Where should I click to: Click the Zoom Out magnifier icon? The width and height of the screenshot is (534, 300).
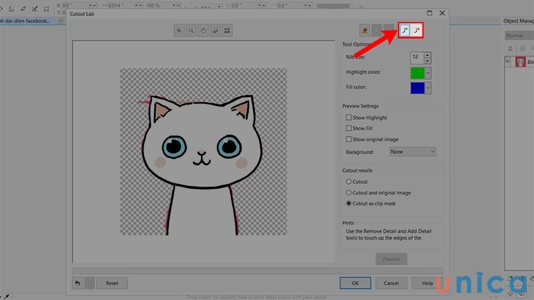pos(192,31)
